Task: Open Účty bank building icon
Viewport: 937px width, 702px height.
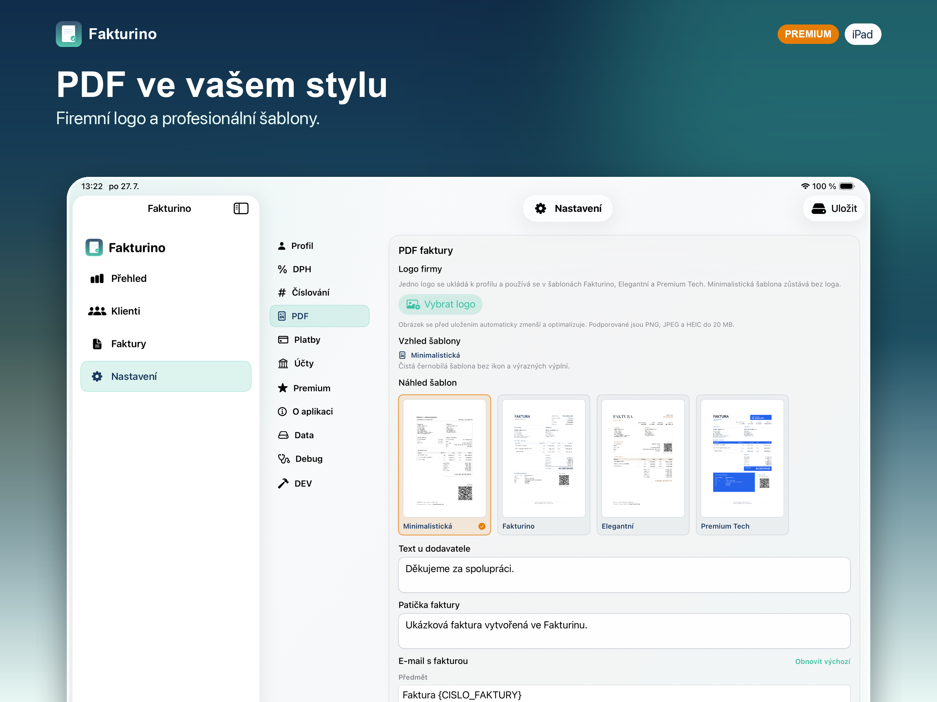Action: [x=283, y=363]
